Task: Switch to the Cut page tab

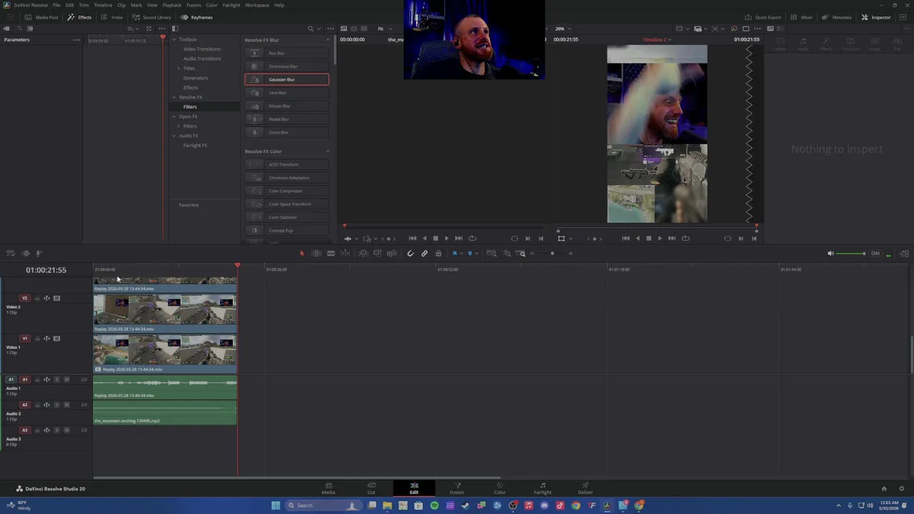Action: pos(371,488)
